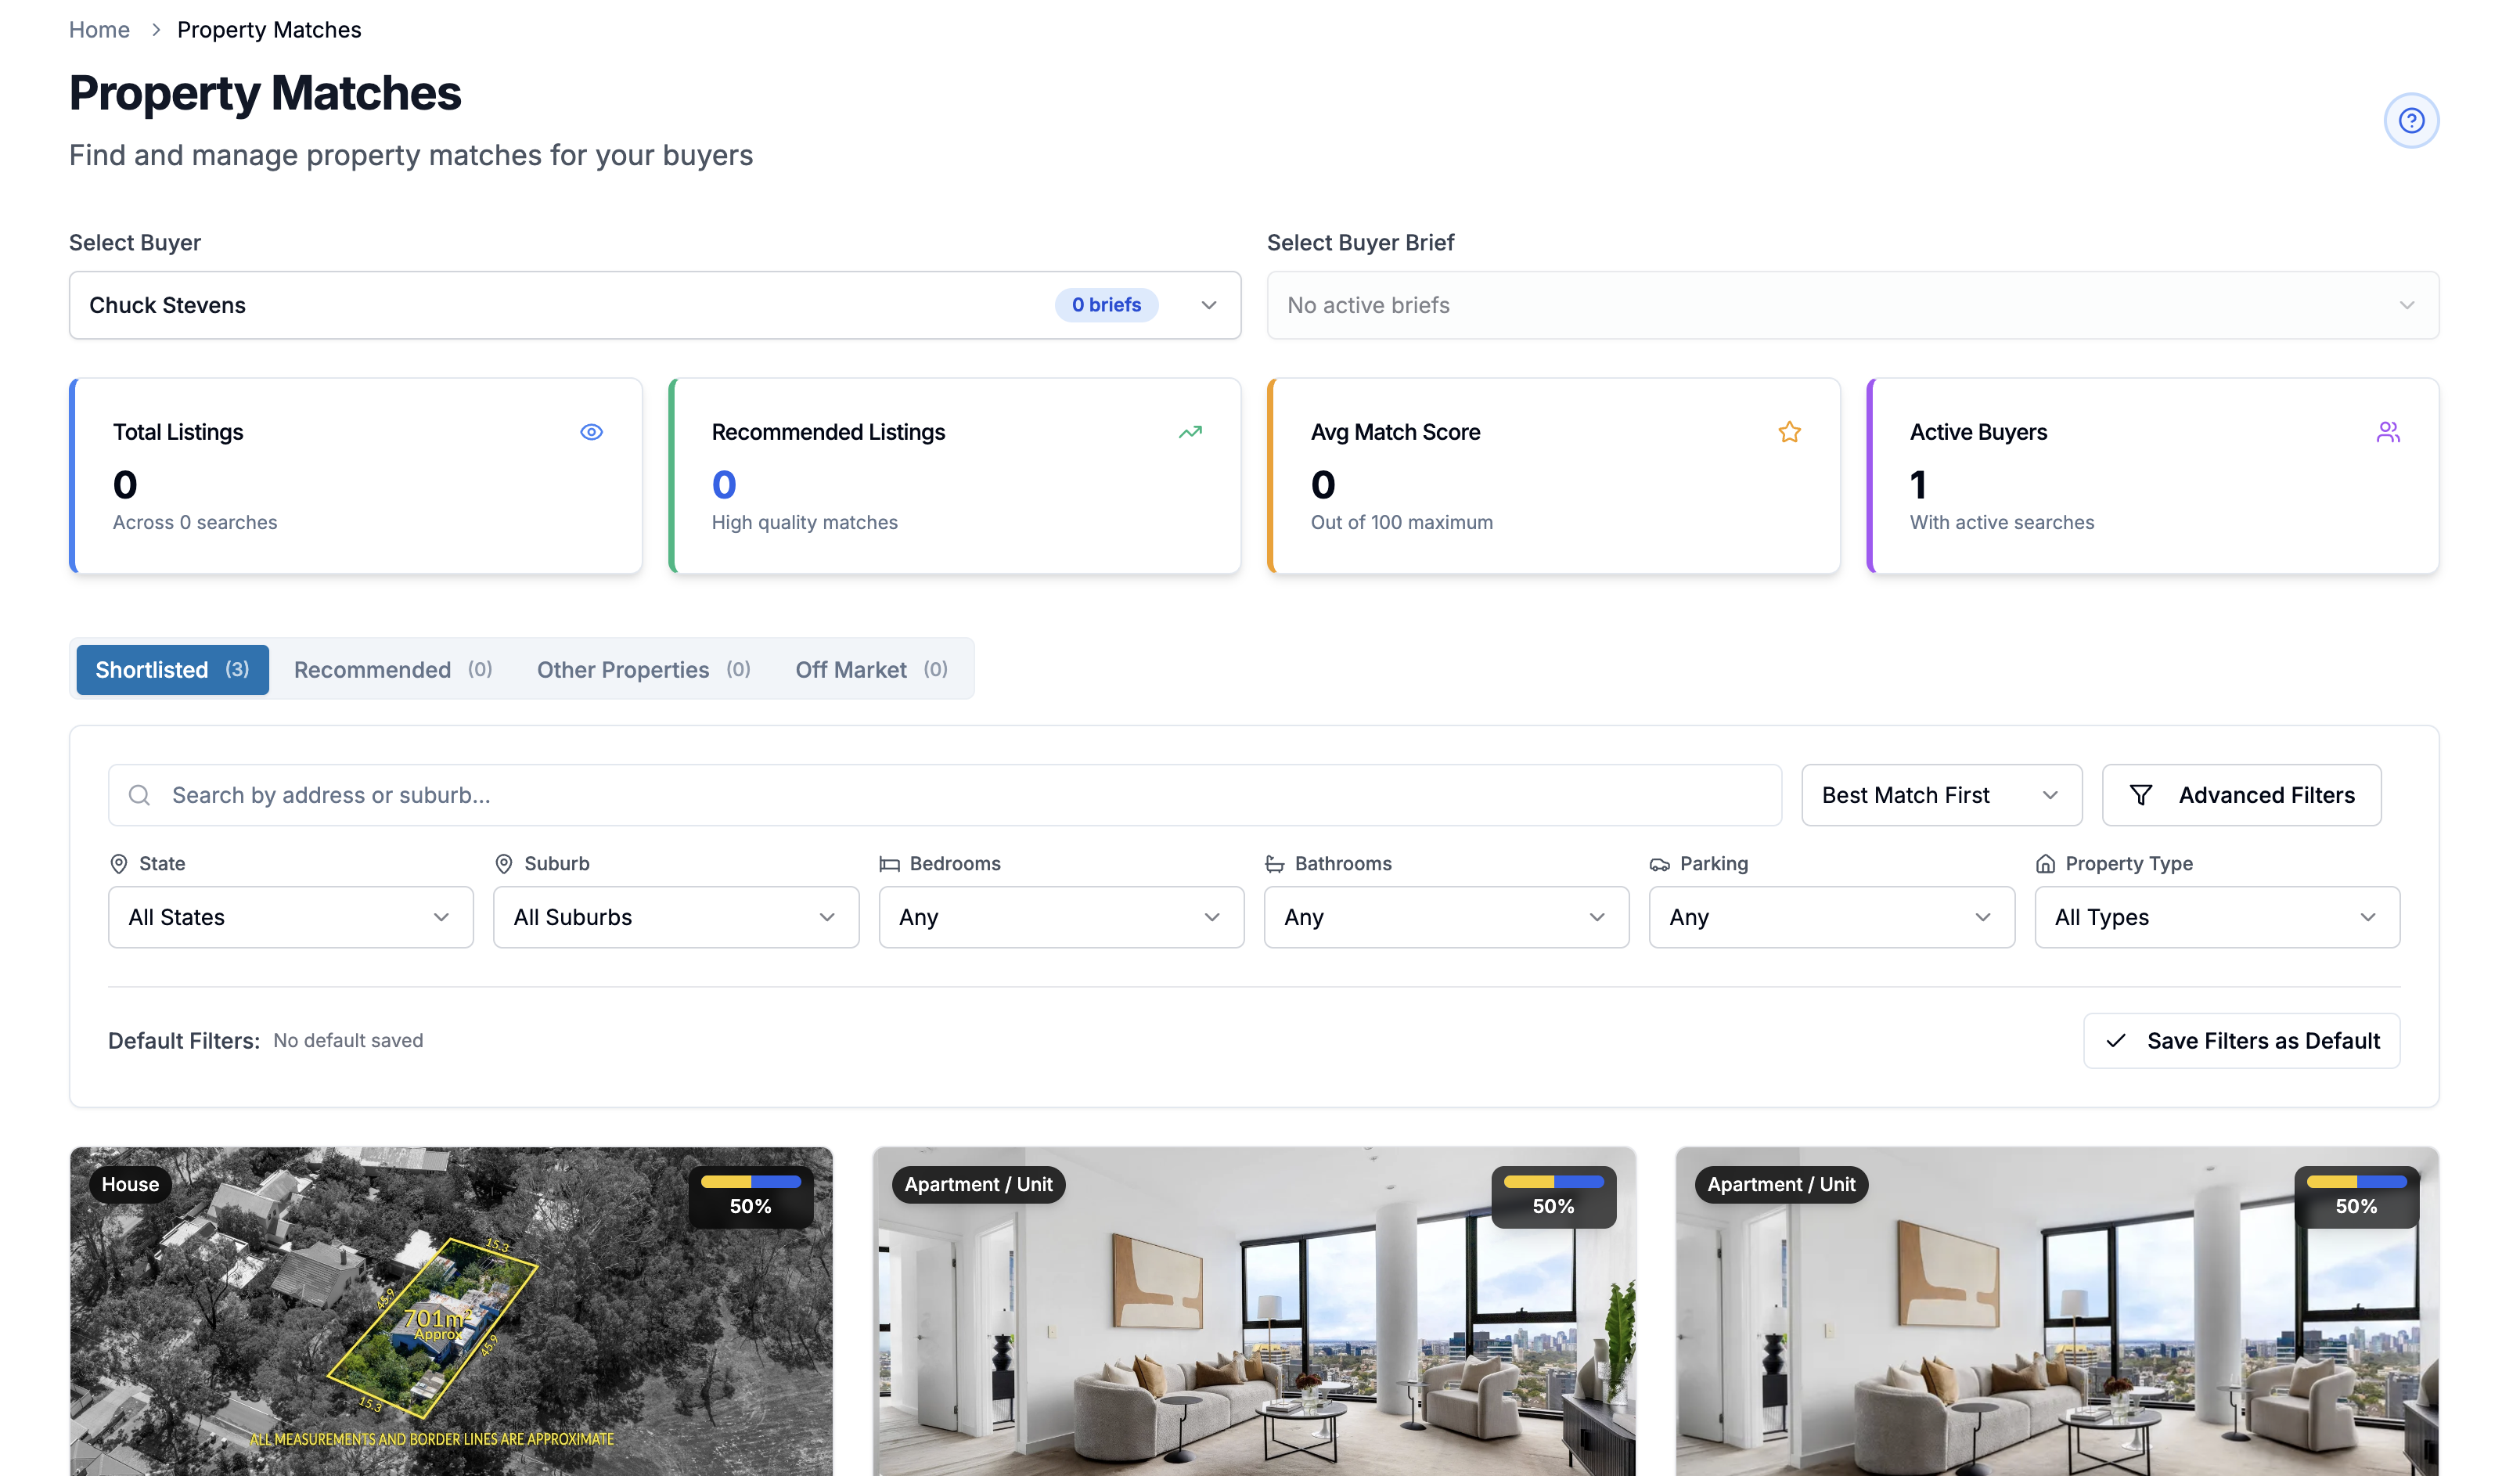
Task: Expand the Bedrooms Any dropdown
Action: [x=1061, y=917]
